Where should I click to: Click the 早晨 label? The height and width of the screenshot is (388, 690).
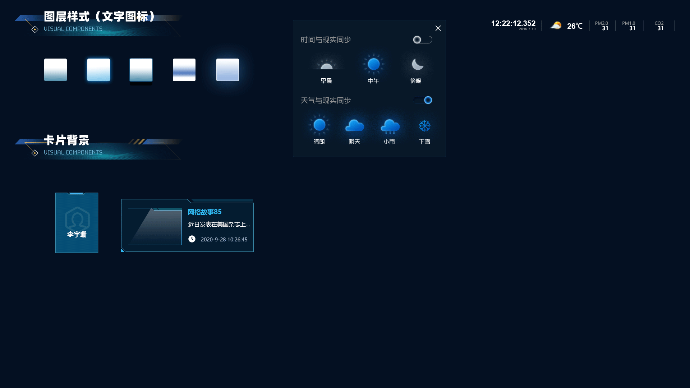coord(326,81)
